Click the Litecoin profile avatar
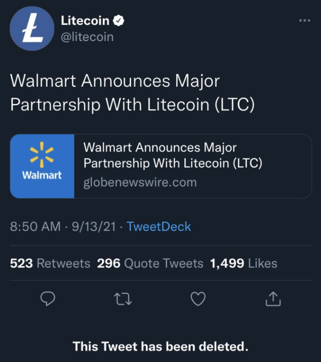Image resolution: width=321 pixels, height=362 pixels. (32, 29)
